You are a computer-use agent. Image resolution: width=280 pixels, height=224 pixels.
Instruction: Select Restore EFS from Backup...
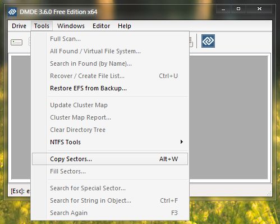(x=110, y=88)
